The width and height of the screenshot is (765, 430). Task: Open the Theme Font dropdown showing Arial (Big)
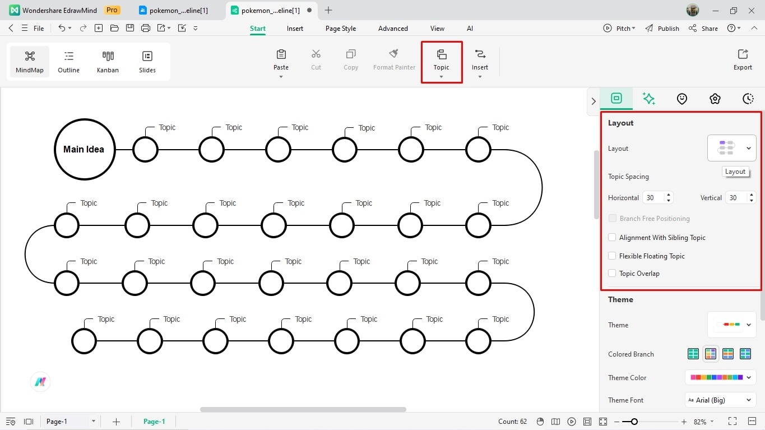tap(721, 400)
